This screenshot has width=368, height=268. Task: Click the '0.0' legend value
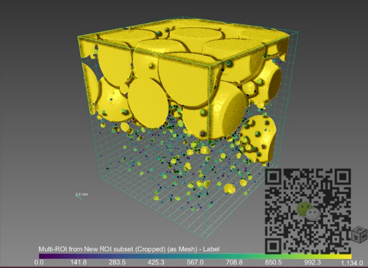[x=39, y=262]
